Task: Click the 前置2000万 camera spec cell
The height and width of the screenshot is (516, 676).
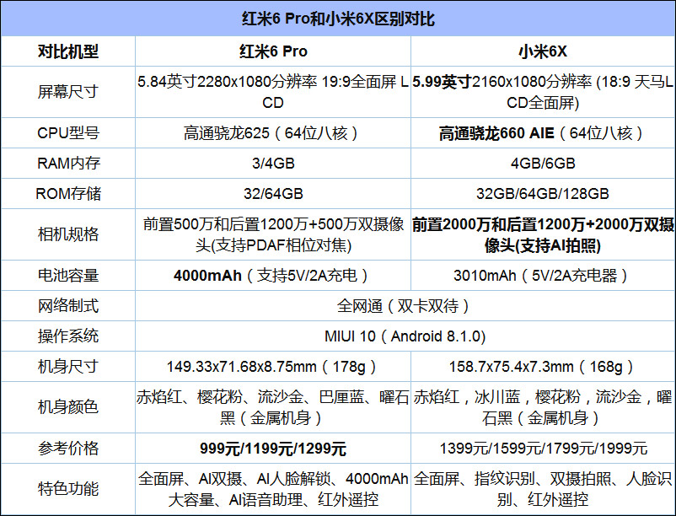Action: (543, 234)
